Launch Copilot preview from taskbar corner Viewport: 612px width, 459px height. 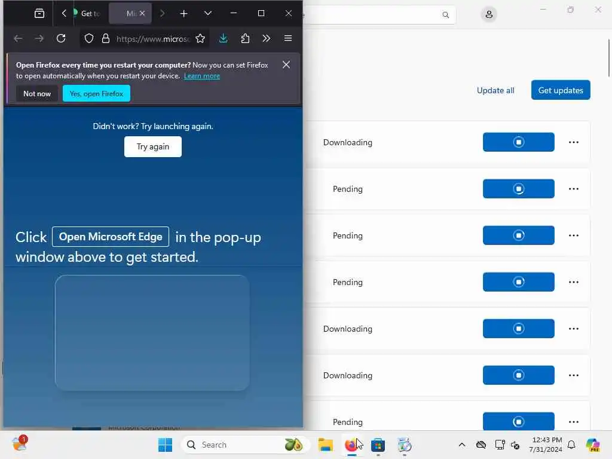[593, 445]
